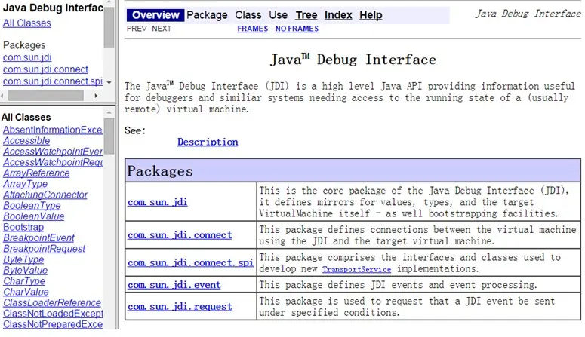Open com.sun.jdi.connect in the Packages table

click(180, 235)
